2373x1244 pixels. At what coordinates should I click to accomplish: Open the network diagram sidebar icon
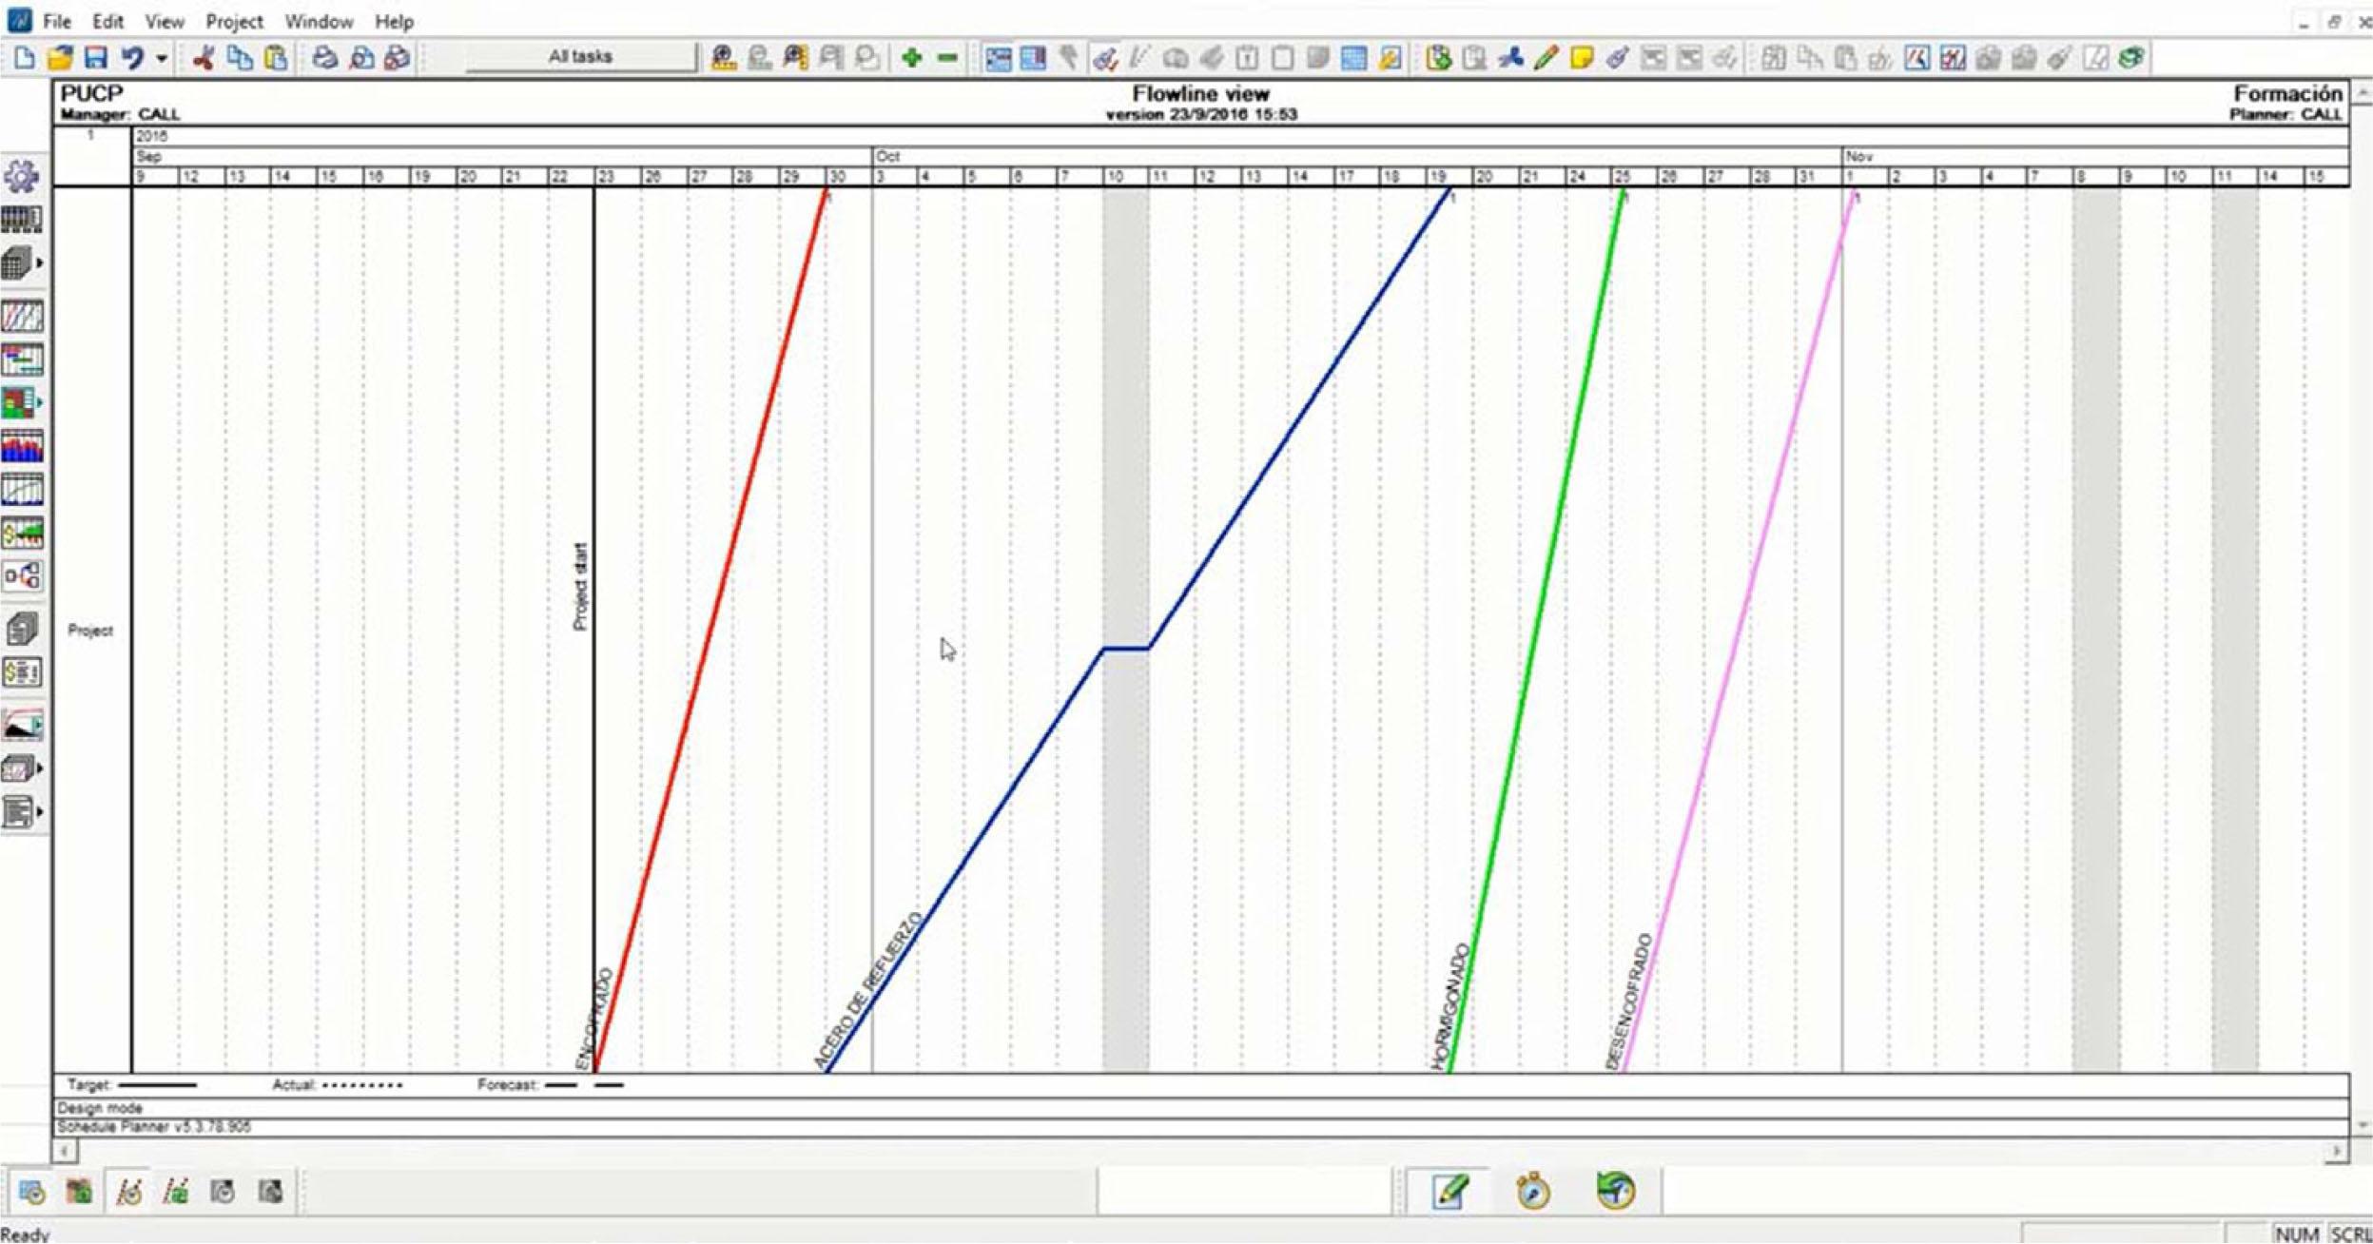23,576
